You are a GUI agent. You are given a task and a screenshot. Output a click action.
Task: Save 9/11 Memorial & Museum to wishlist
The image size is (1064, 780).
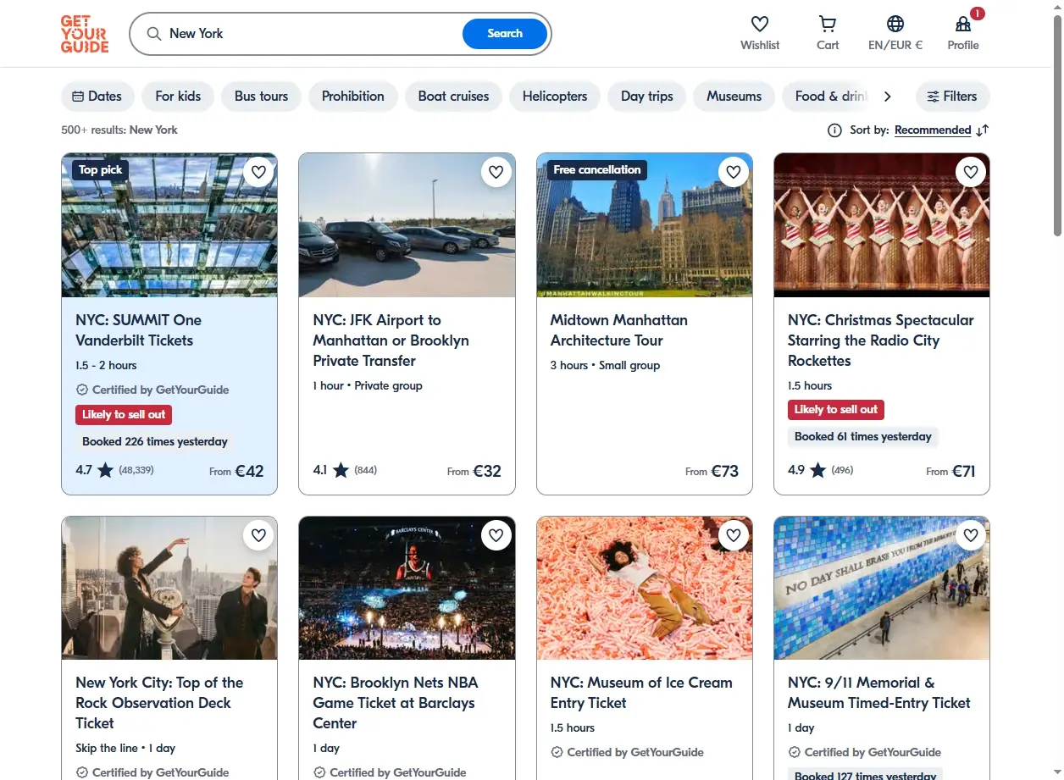pos(970,535)
